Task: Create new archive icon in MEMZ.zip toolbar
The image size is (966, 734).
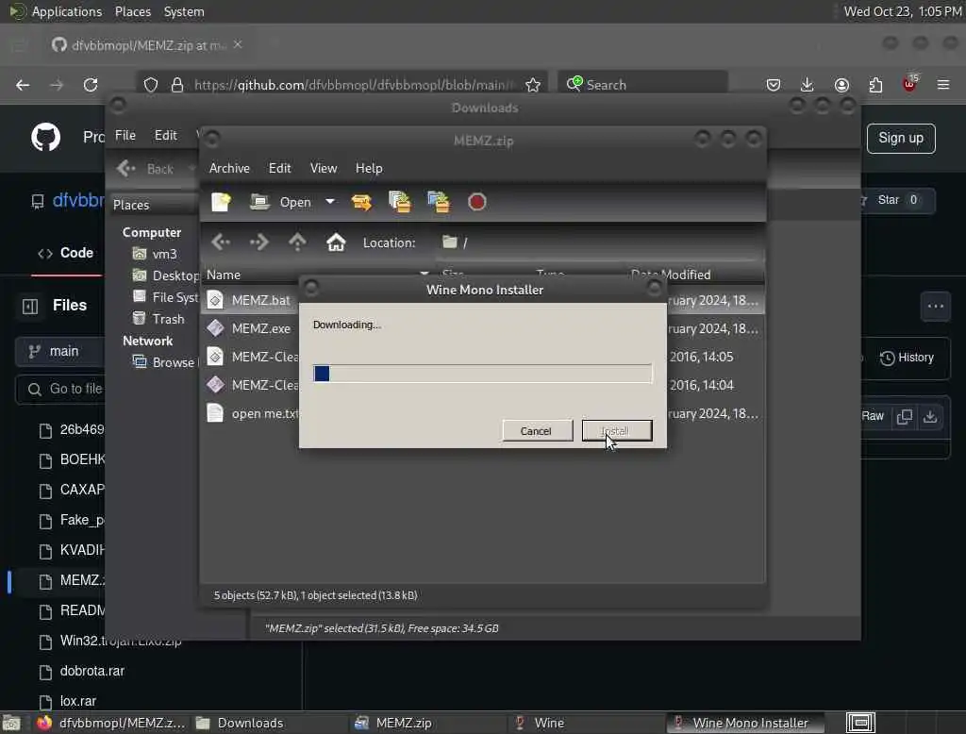Action: (221, 202)
